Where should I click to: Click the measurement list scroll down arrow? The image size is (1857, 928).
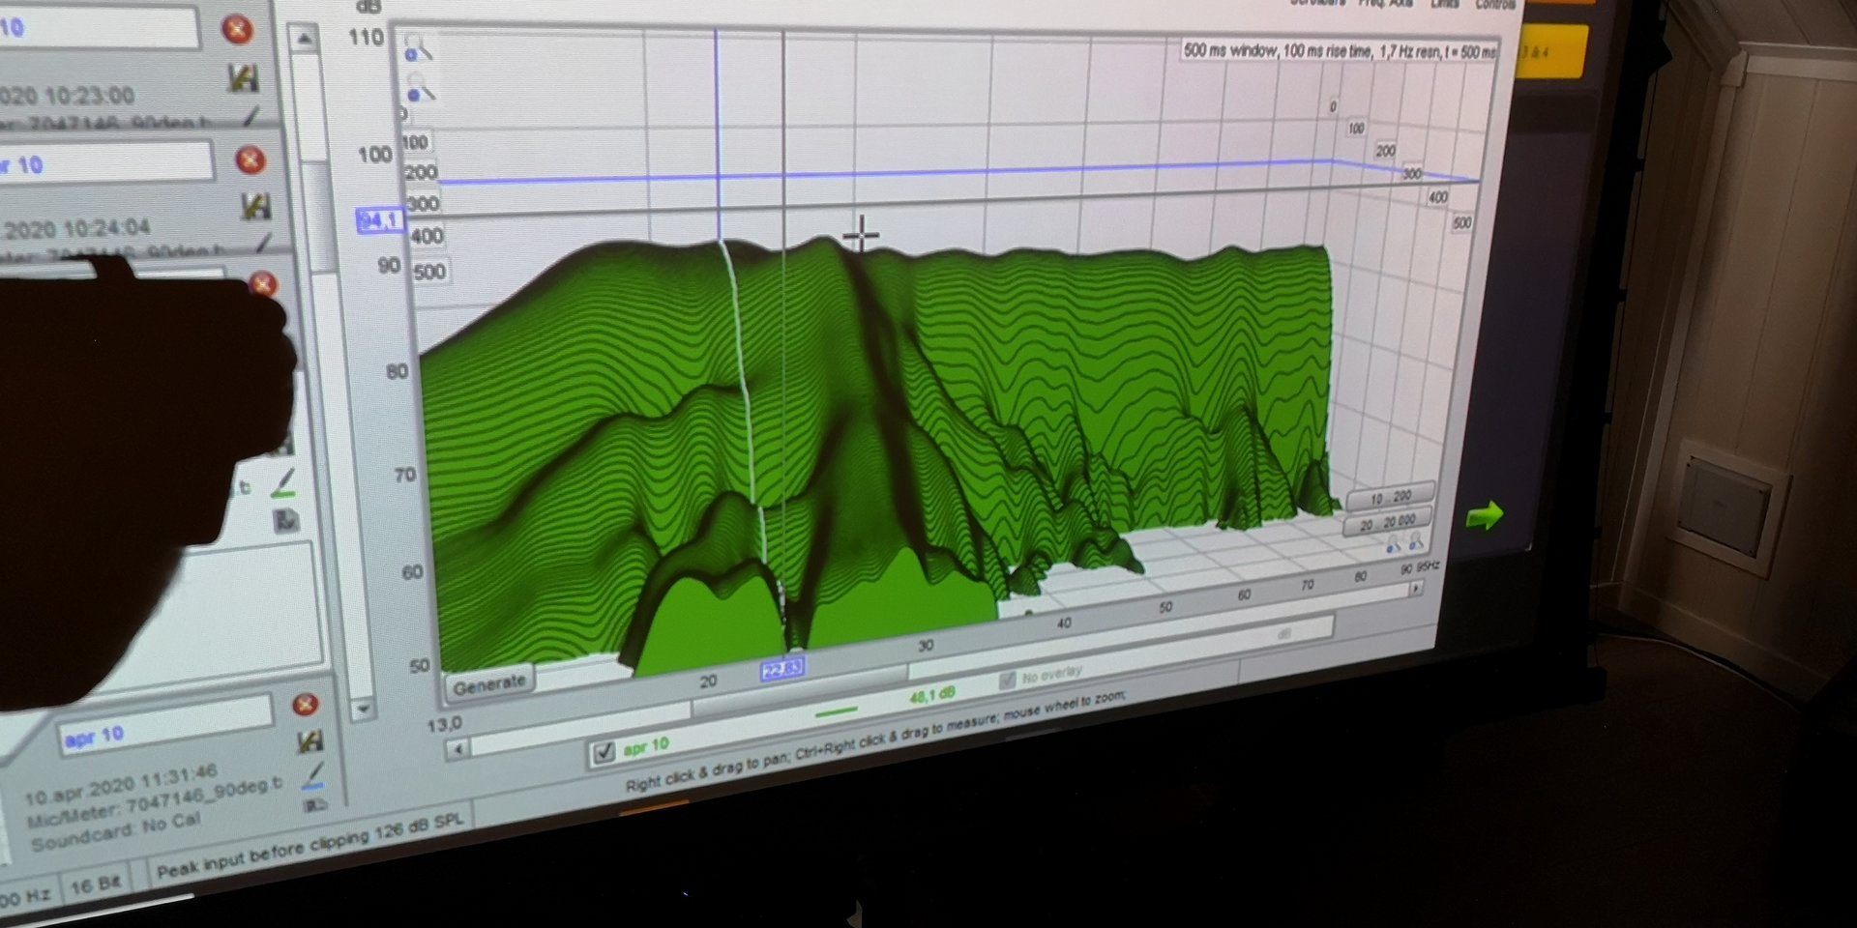tap(363, 709)
